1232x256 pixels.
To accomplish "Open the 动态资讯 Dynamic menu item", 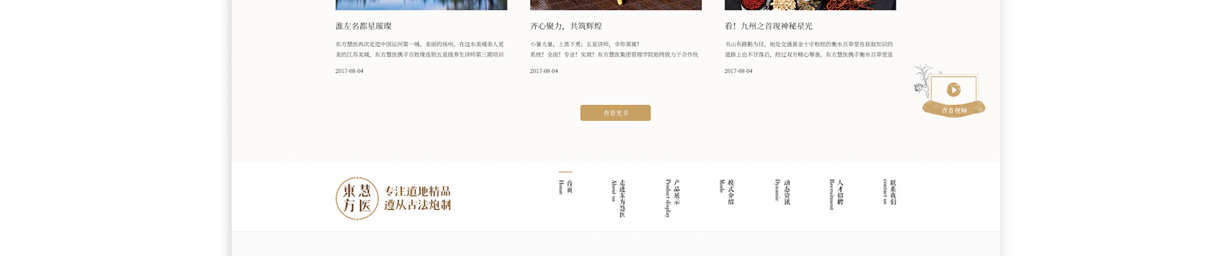I will coord(782,191).
